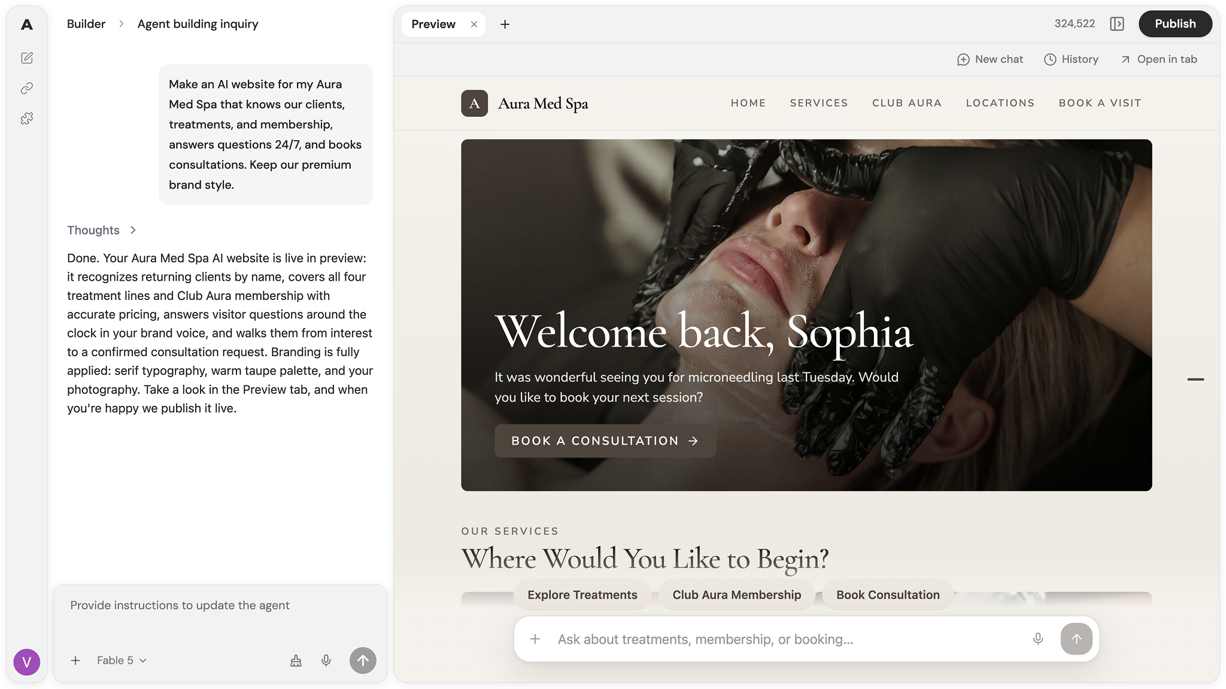Click the Builder breadcrumb

(x=86, y=24)
